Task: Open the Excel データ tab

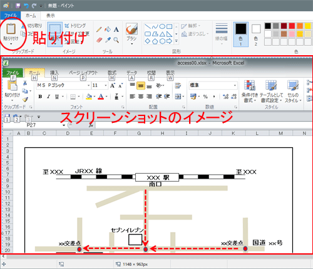Action: [131, 73]
